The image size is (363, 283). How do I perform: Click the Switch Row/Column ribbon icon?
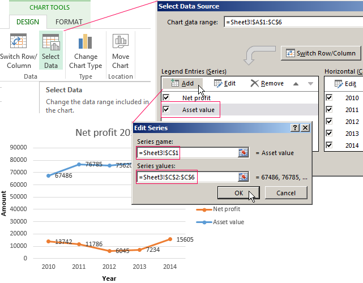click(19, 44)
